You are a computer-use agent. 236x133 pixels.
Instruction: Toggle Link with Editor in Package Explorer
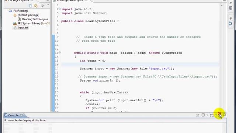tap(35, 6)
